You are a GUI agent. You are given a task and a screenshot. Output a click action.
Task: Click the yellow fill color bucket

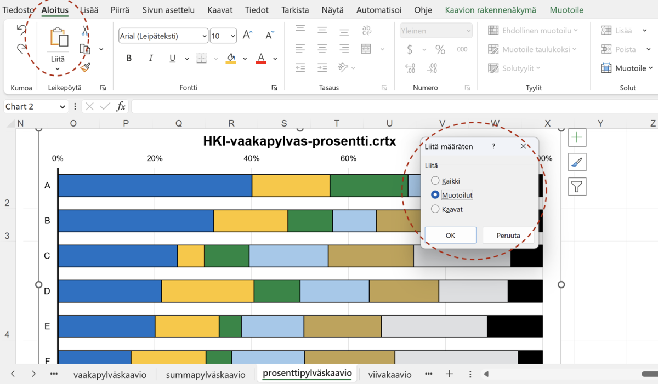(x=231, y=59)
